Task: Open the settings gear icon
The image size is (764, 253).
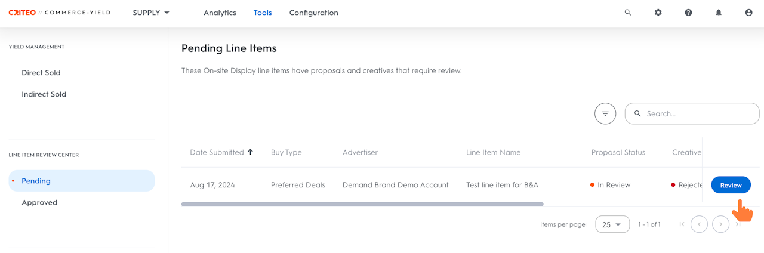Action: pyautogui.click(x=658, y=13)
